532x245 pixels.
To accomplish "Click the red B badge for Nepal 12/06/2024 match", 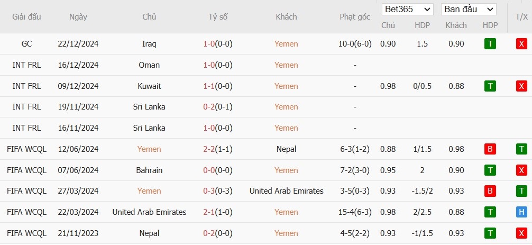I will click(x=490, y=149).
